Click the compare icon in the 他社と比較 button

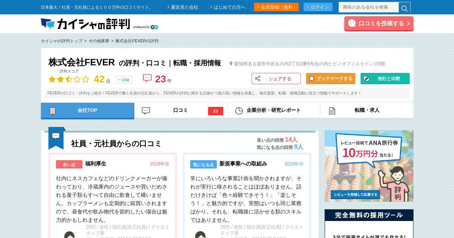coord(366,79)
